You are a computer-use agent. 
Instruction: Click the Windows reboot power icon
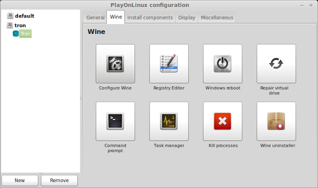(x=223, y=64)
